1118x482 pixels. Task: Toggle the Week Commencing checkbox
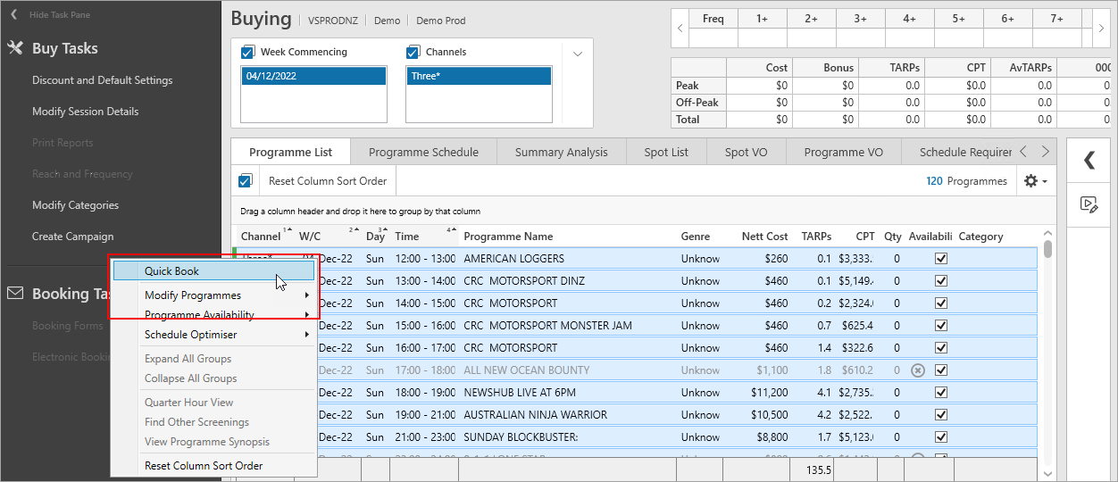pos(248,52)
